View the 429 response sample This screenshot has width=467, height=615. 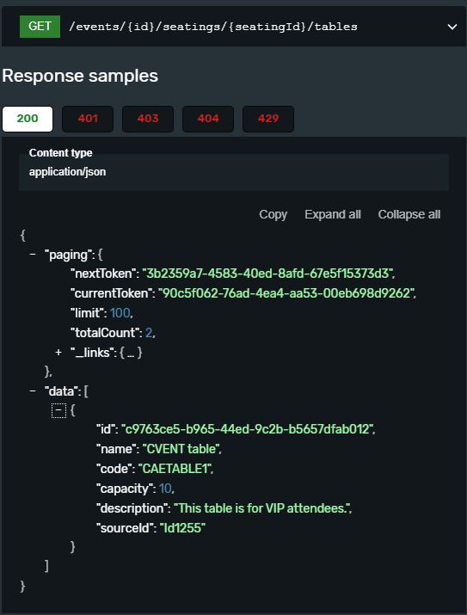coord(268,119)
